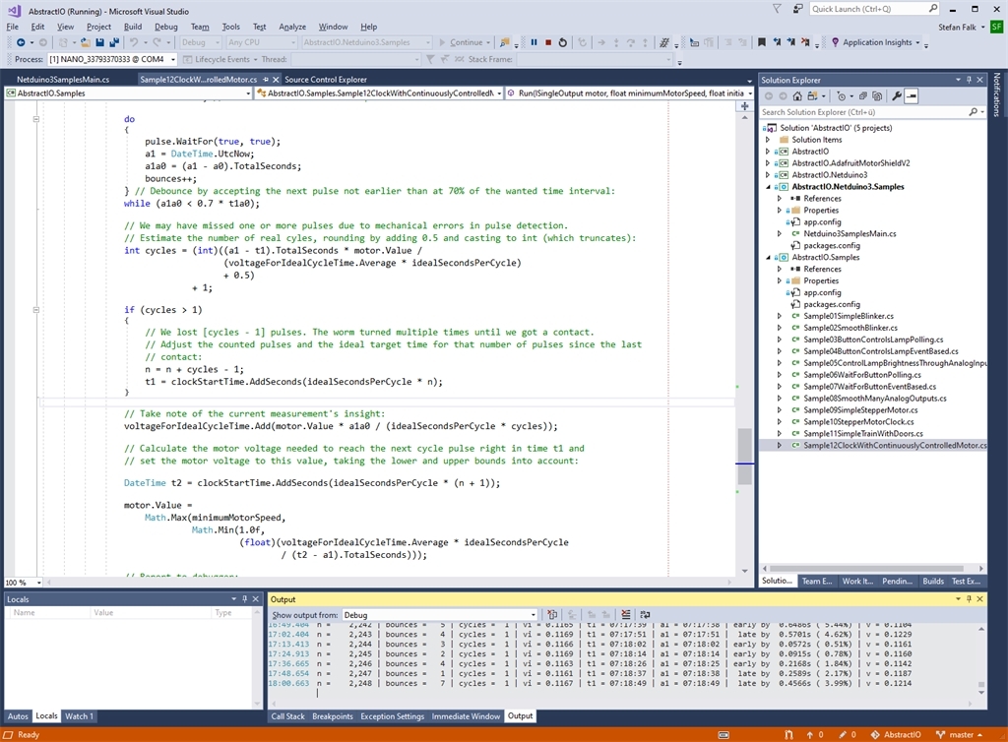Click the AbstractIO repository in status bar
Screen dimensions: 1008x742
896,735
